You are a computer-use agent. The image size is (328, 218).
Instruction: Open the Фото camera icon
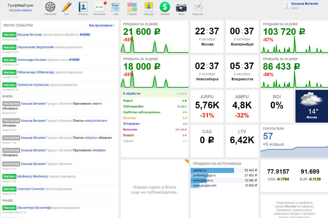181,7
